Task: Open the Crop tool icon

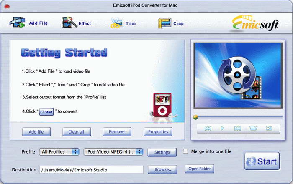Action: tap(164, 23)
